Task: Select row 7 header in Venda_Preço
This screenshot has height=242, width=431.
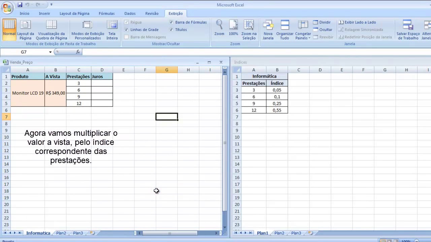Action: pyautogui.click(x=6, y=117)
